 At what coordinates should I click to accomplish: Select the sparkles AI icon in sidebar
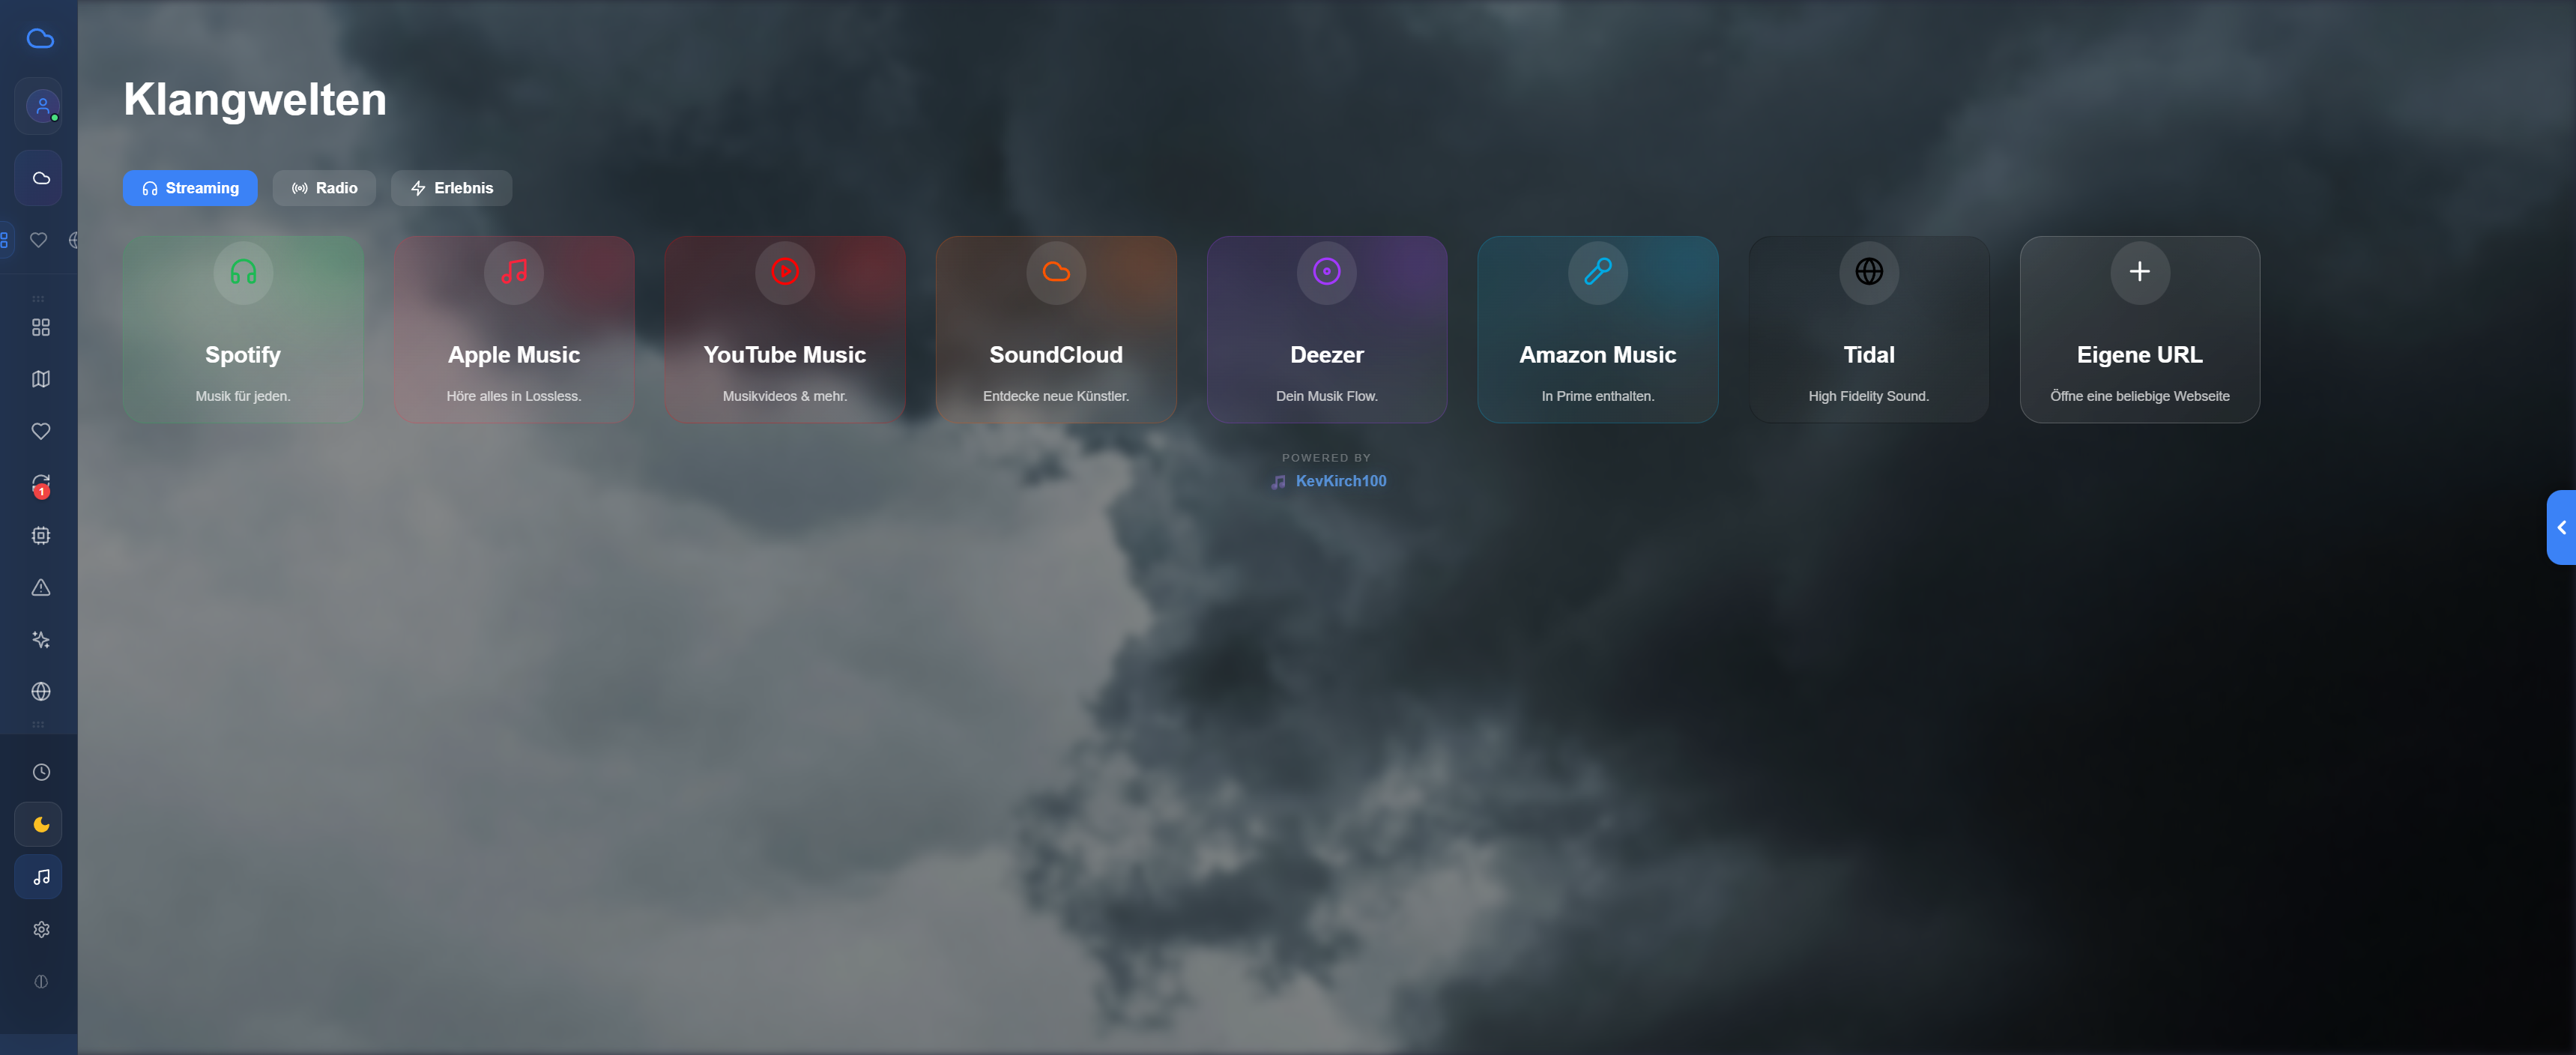[40, 639]
